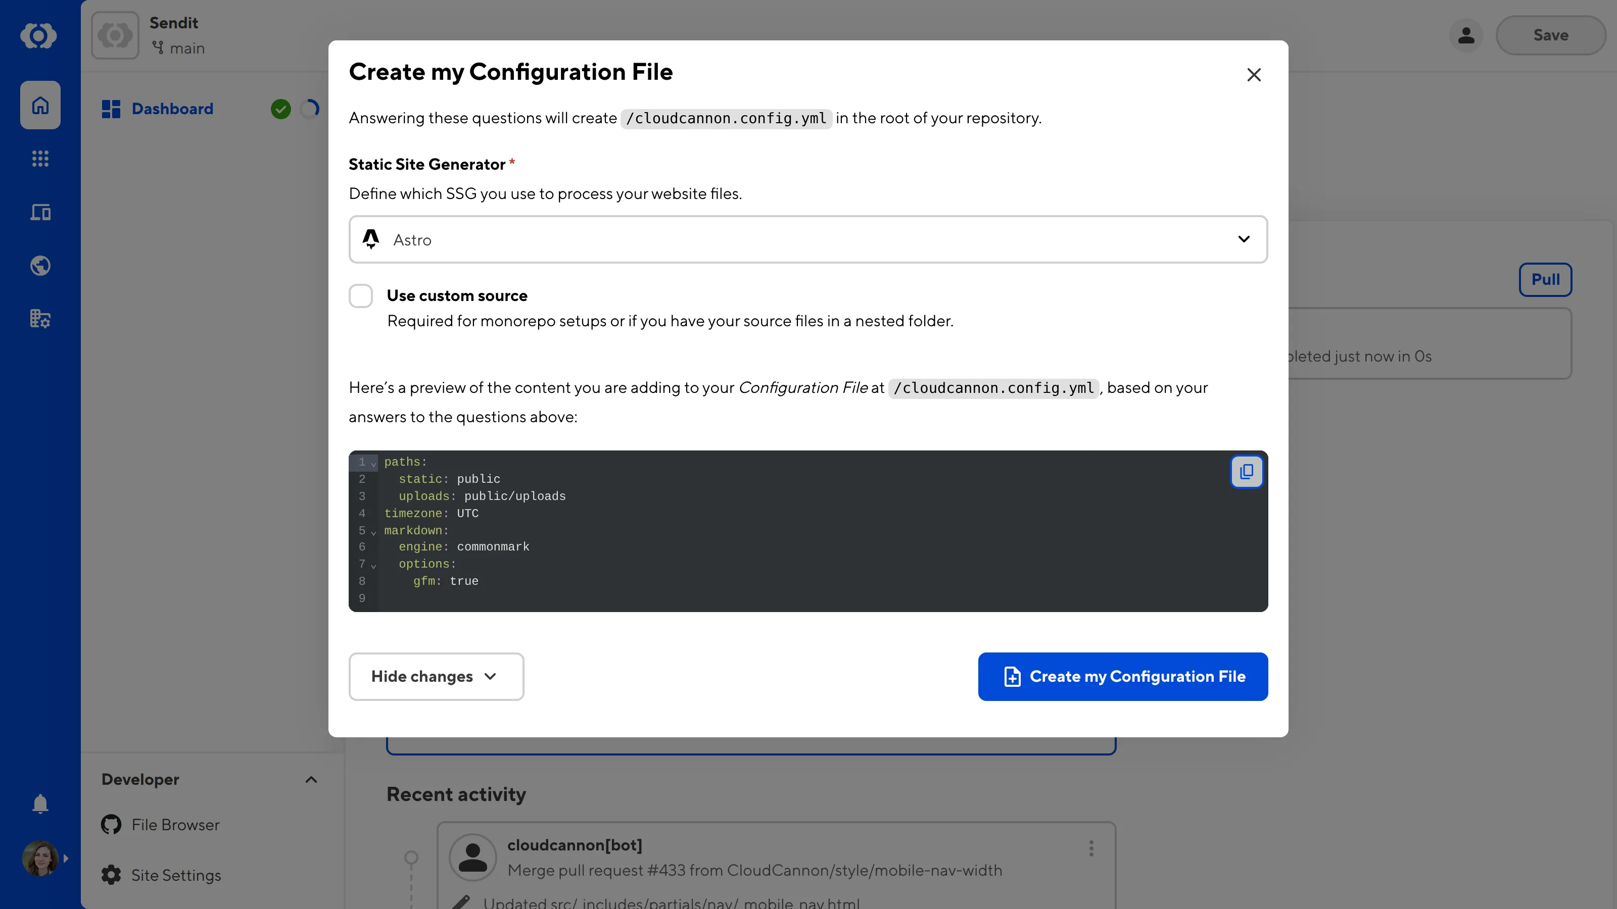Open the user account icon in top bar
The image size is (1617, 909).
[1466, 35]
